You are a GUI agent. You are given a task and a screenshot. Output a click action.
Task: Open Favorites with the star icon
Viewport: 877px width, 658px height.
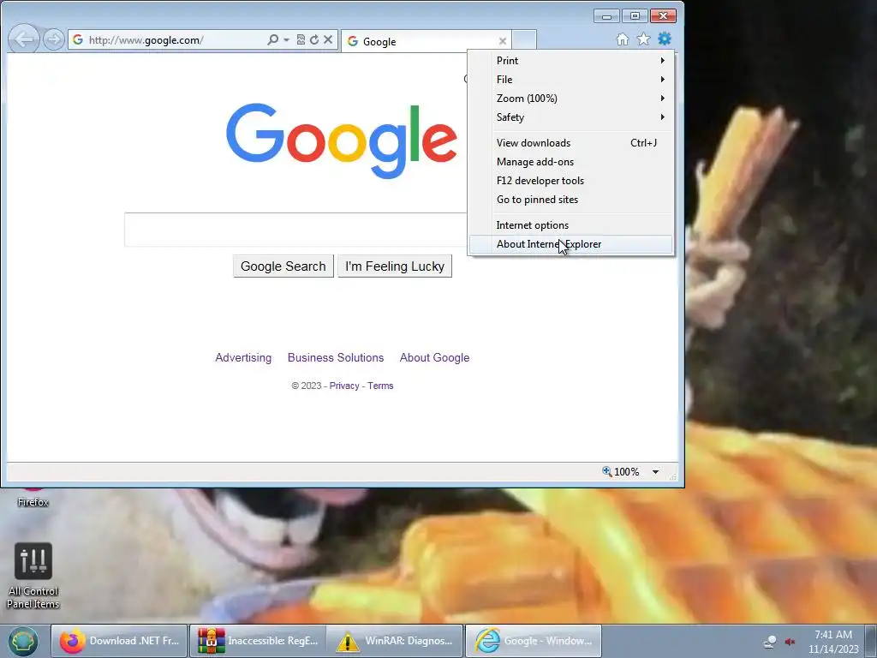(644, 39)
